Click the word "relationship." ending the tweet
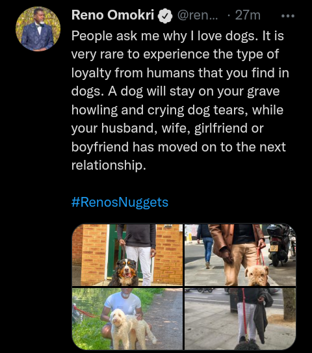The image size is (312, 353). (109, 165)
